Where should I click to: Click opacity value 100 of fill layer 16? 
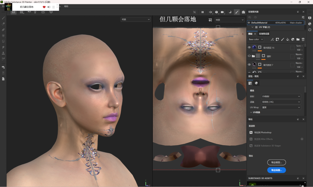(x=299, y=50)
